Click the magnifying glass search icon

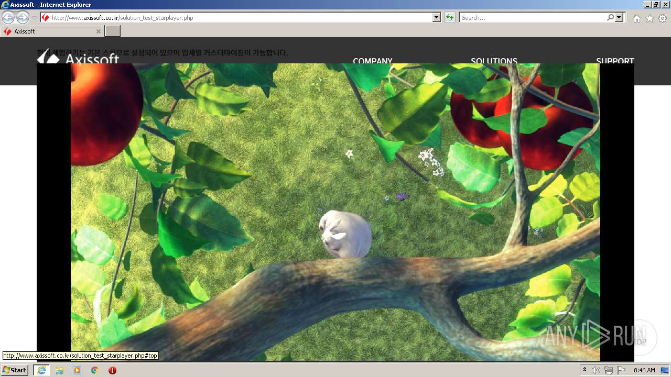coord(610,18)
